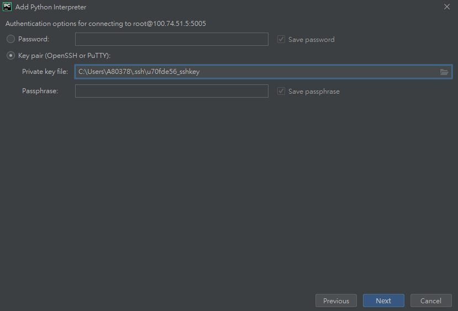Screen dimensions: 458x311
Task: Select the Key pair (OpenSSH or PuTTY) radio button
Action: 11,56
